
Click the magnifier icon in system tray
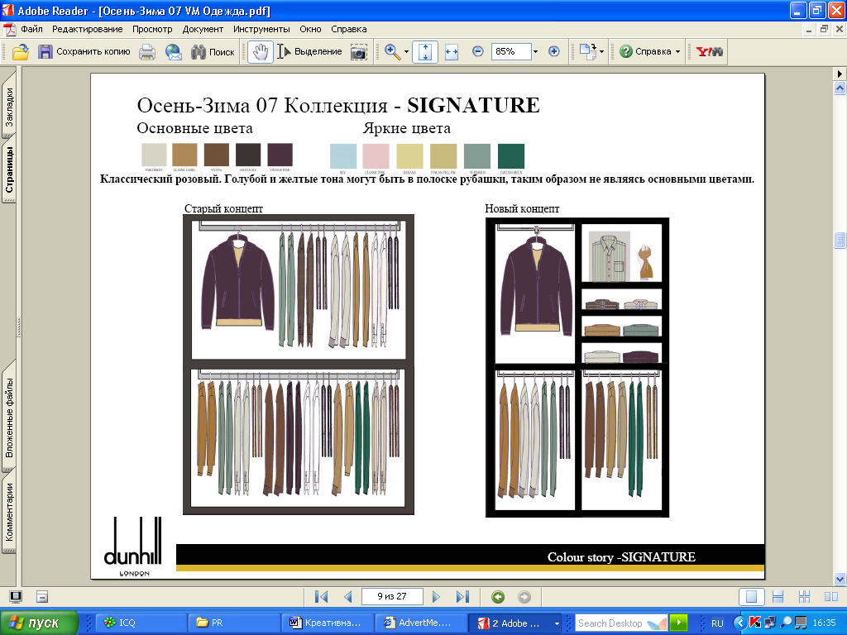point(786,623)
